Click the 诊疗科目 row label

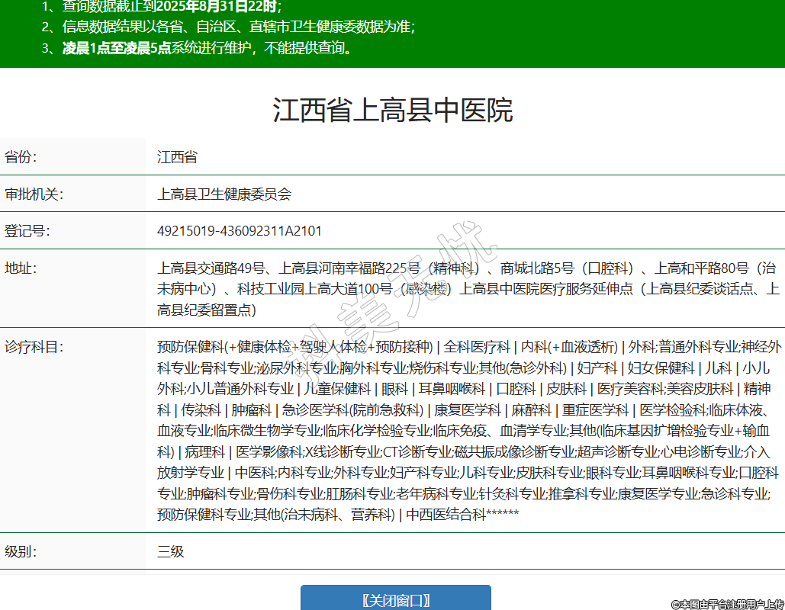coord(33,347)
